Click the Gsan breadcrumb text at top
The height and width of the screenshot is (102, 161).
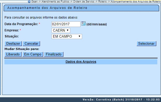click(34, 2)
